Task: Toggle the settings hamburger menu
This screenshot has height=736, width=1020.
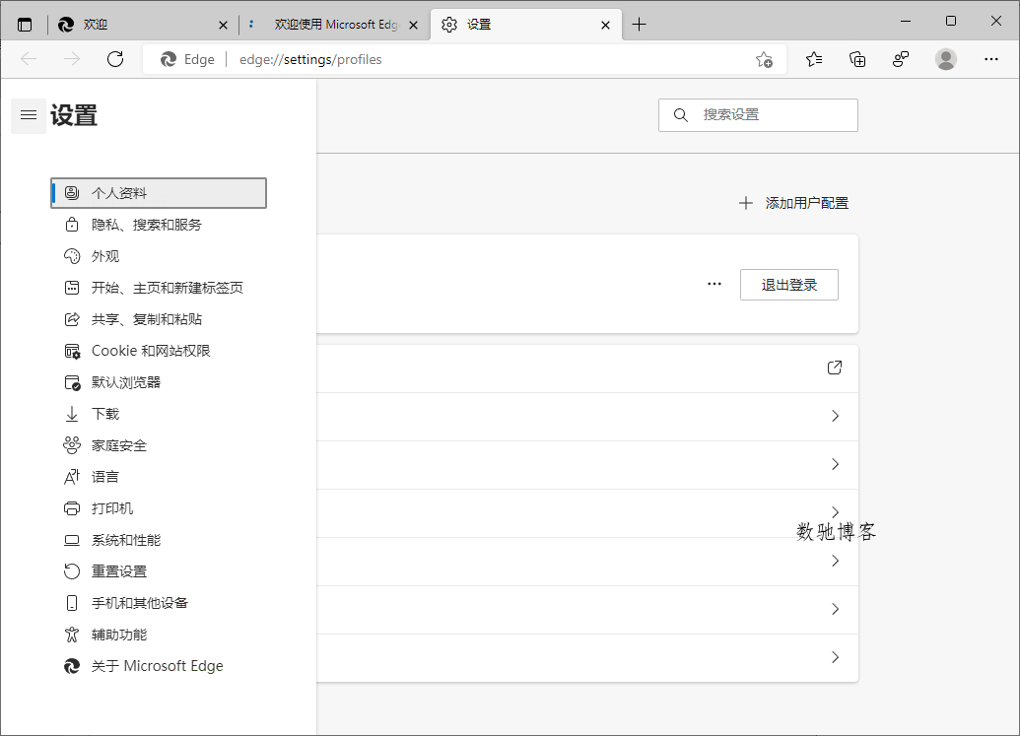Action: point(29,115)
